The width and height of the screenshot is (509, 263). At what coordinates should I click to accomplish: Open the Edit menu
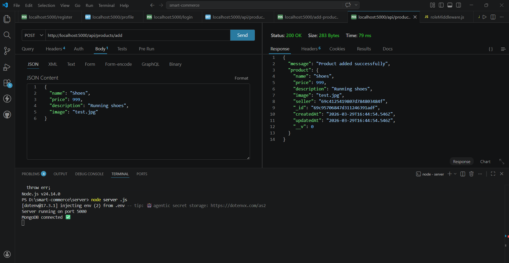pyautogui.click(x=28, y=6)
